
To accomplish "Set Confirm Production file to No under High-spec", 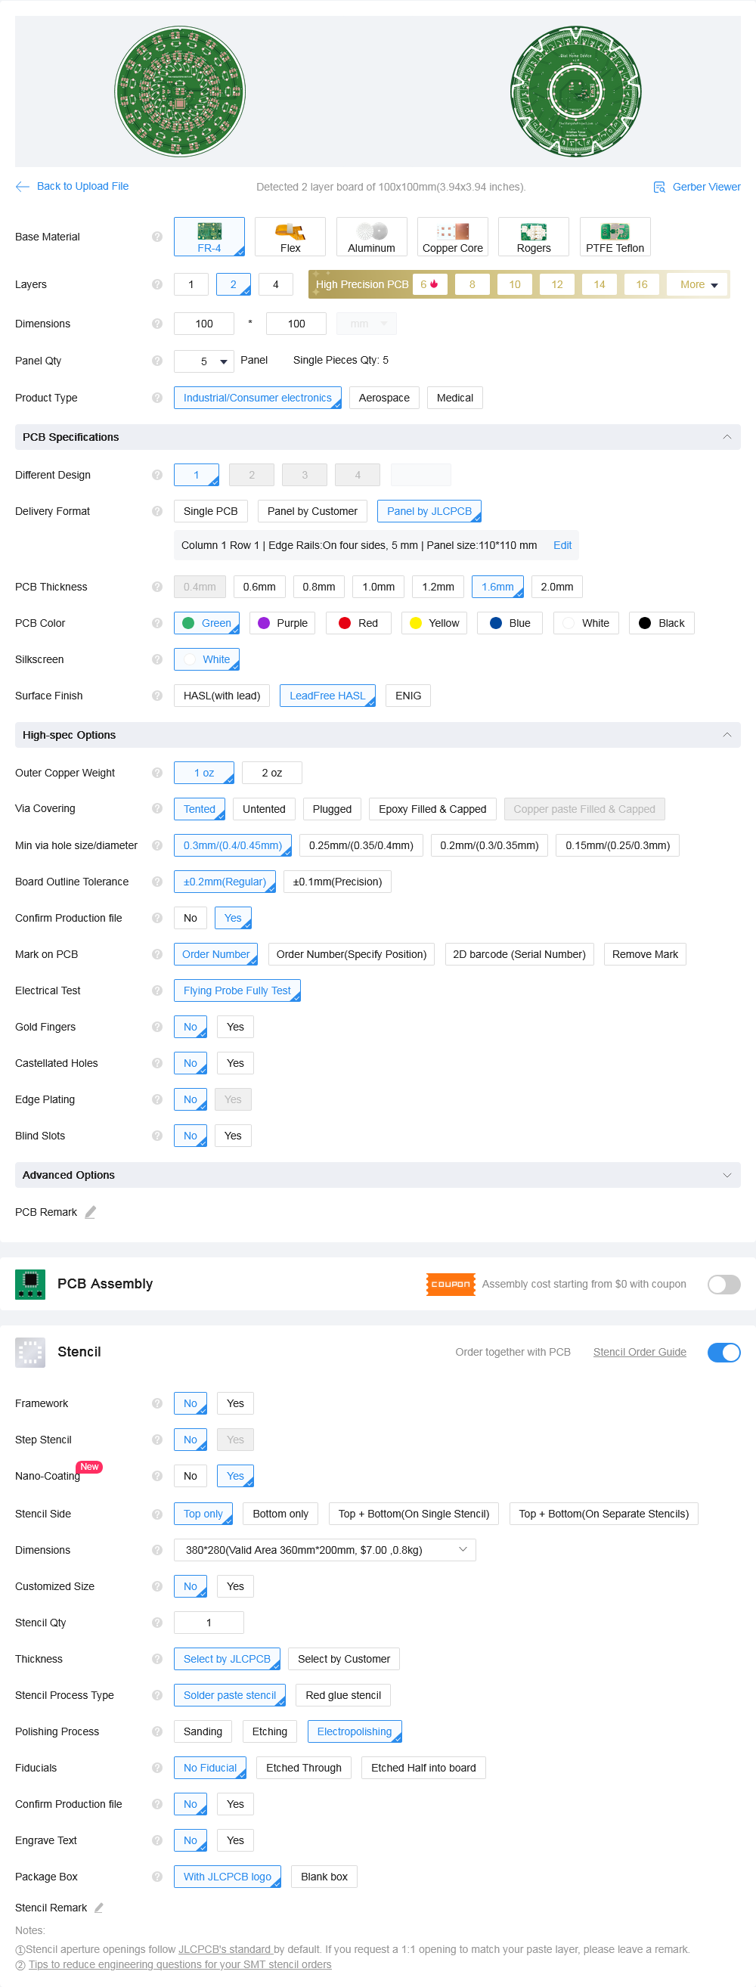I will click(x=191, y=918).
